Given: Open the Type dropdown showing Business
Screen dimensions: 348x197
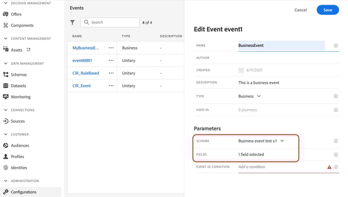Looking at the screenshot, I should [x=250, y=96].
